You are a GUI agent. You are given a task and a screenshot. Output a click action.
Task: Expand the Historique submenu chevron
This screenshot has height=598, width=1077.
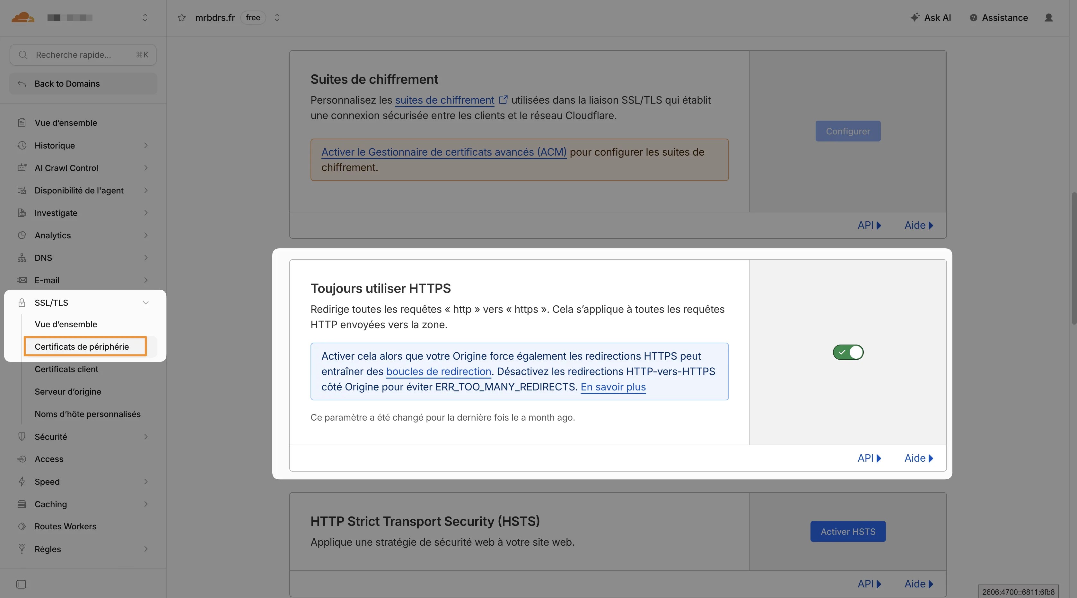pyautogui.click(x=146, y=145)
